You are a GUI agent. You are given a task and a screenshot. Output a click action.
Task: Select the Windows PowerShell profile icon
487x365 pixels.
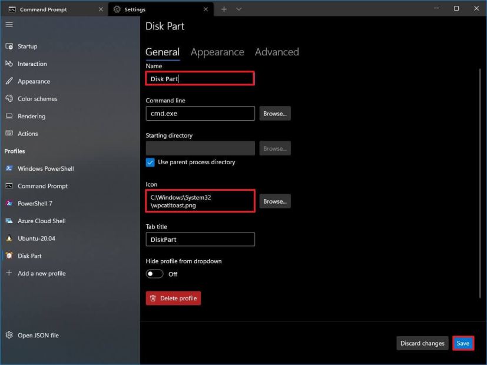point(9,168)
